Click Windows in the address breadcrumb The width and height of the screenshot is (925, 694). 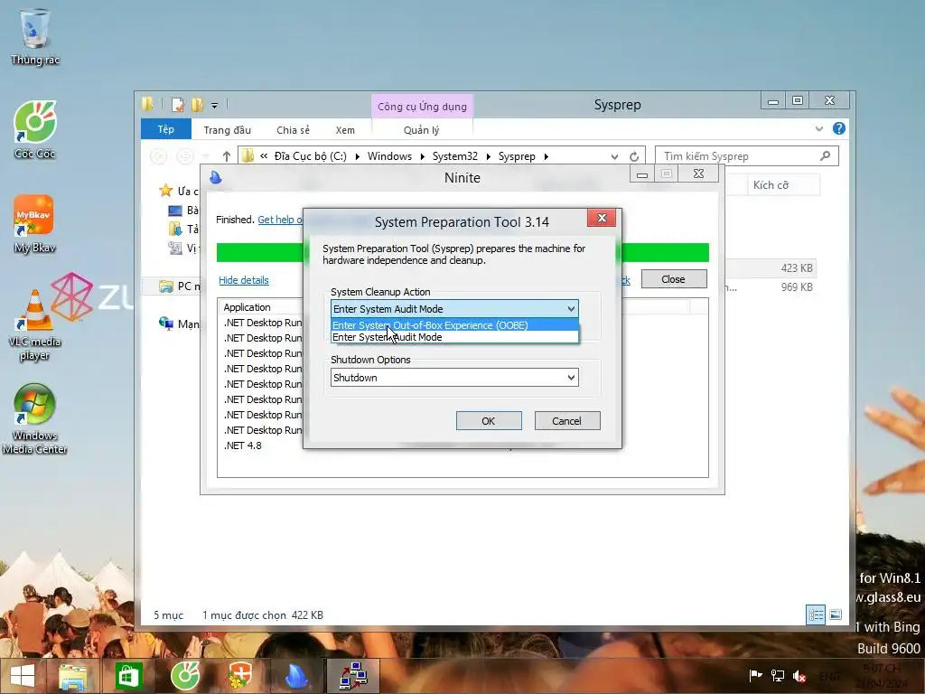tap(389, 156)
